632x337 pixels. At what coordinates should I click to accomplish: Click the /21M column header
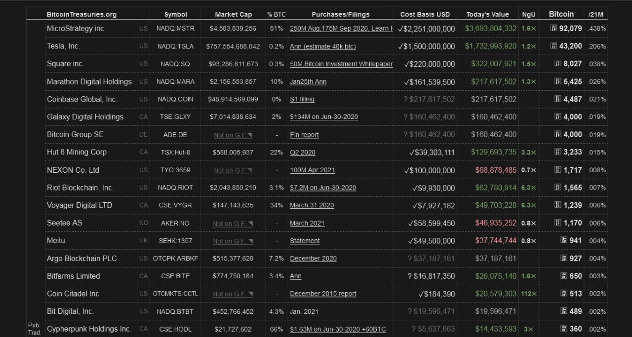(x=596, y=14)
